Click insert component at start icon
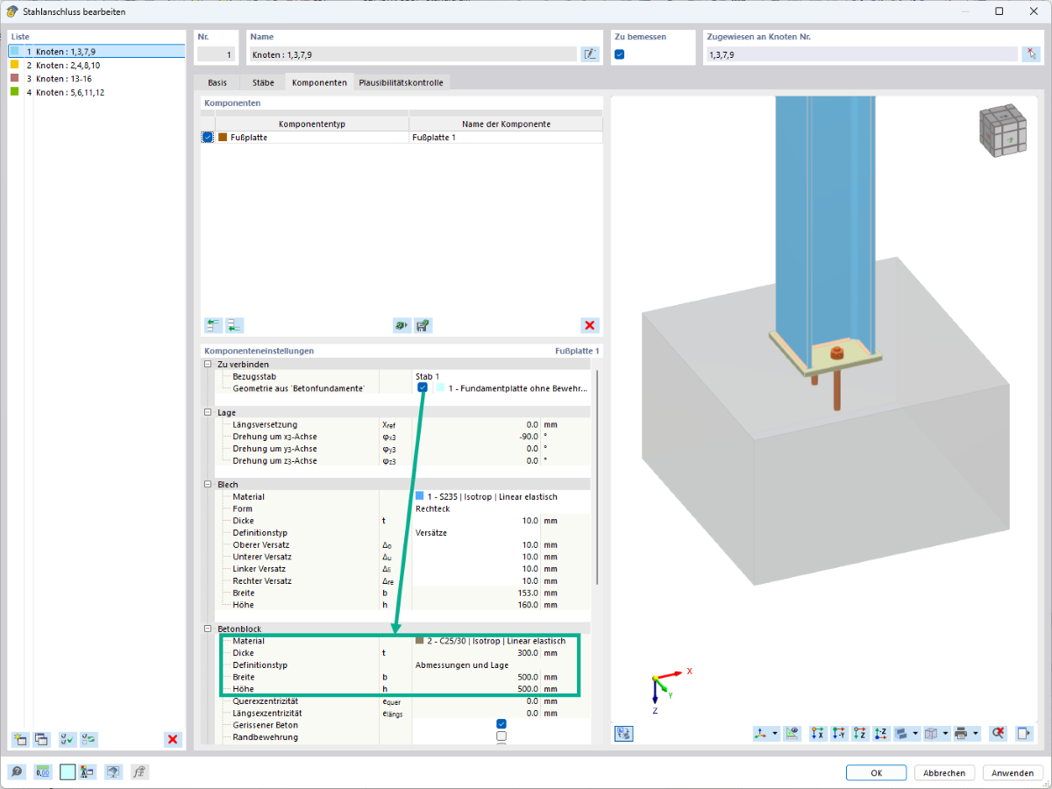Viewport: 1052px width, 789px height. (213, 325)
